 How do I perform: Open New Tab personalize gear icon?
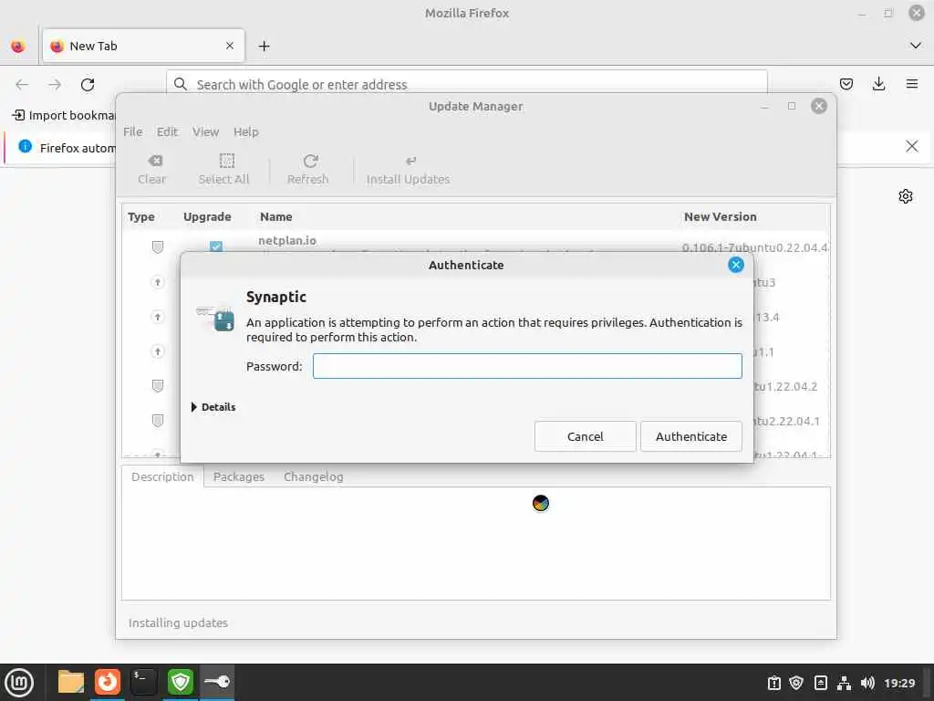click(906, 196)
